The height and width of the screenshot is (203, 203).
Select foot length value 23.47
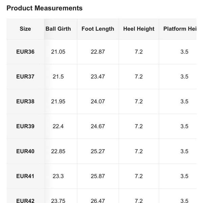click(x=98, y=76)
